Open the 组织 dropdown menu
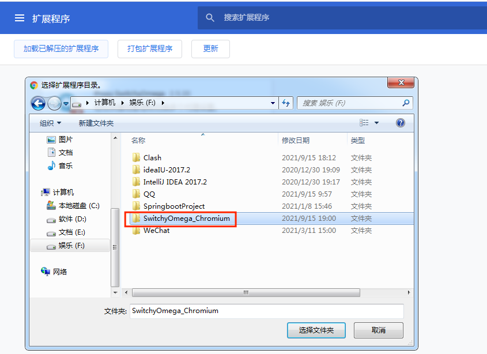This screenshot has width=487, height=354. click(50, 123)
